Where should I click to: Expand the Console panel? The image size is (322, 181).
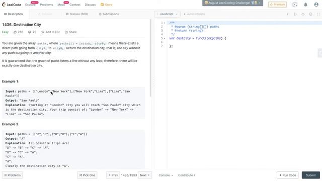tap(166, 175)
